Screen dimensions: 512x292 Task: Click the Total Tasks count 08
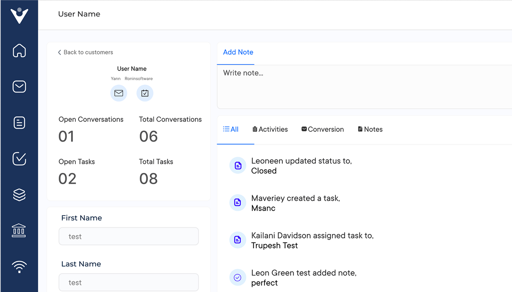(x=148, y=179)
